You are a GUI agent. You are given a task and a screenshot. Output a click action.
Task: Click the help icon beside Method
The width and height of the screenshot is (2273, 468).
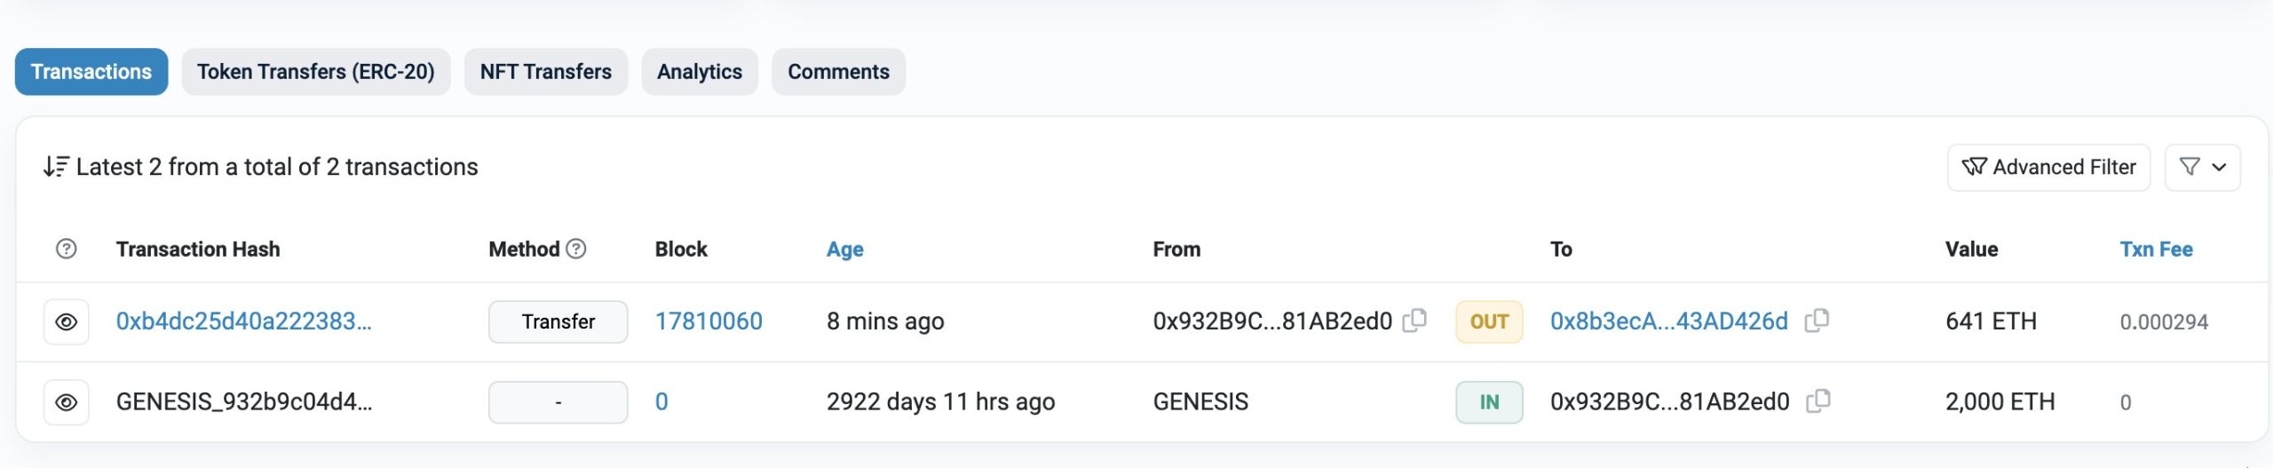pos(576,249)
